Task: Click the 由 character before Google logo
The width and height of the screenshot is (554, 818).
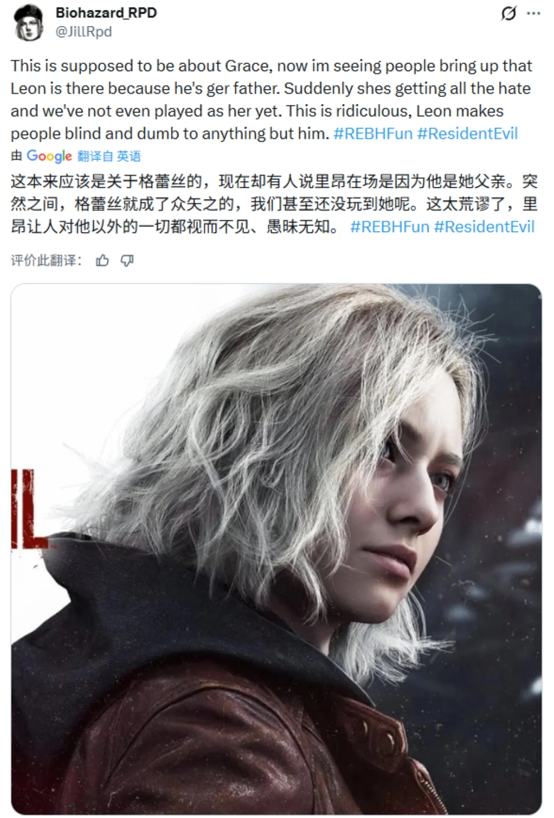Action: tap(17, 156)
